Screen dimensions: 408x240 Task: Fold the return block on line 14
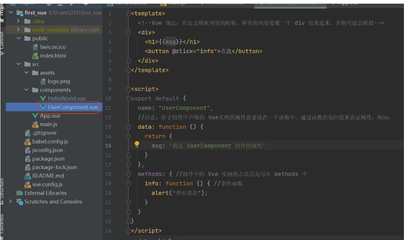tap(128, 136)
